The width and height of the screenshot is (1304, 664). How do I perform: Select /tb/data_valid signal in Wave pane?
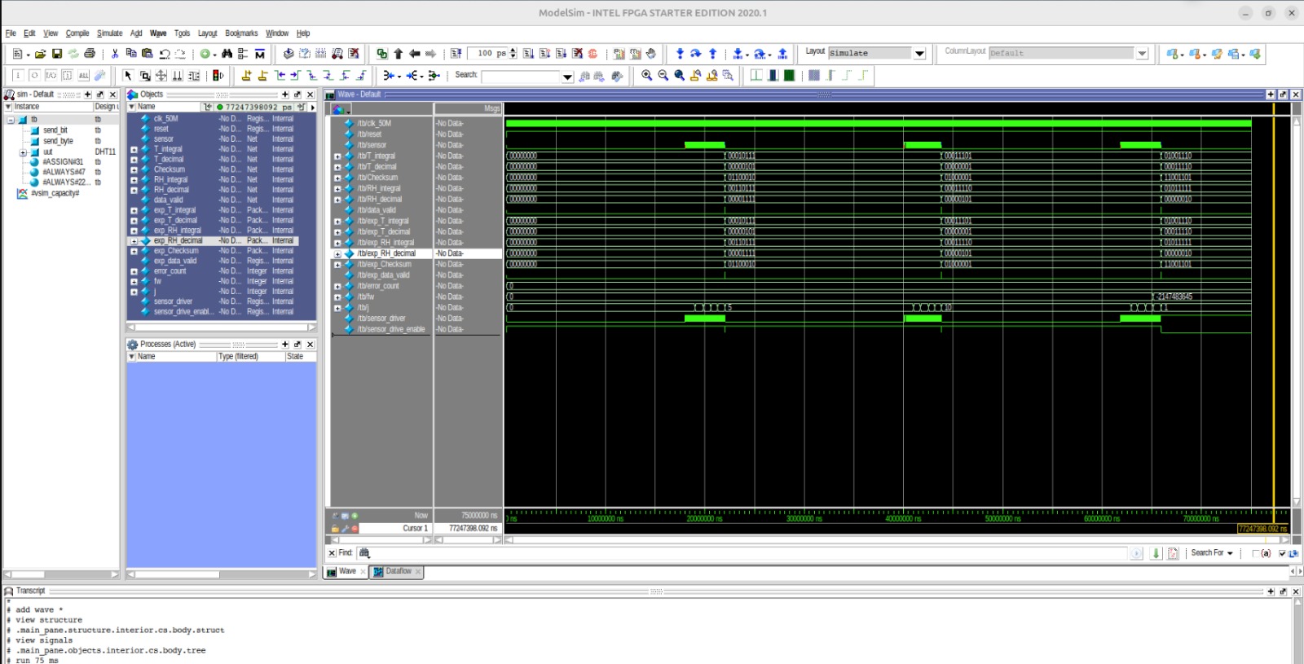click(x=377, y=210)
